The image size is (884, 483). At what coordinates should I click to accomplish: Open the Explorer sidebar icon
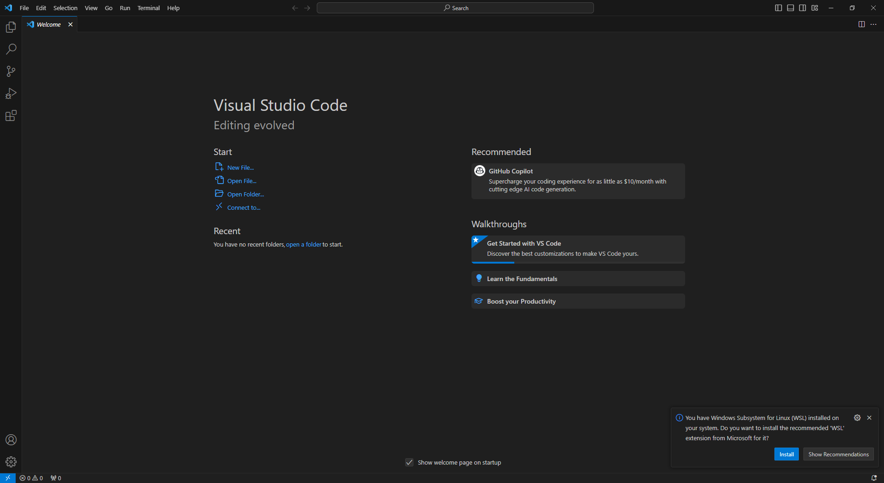tap(11, 27)
